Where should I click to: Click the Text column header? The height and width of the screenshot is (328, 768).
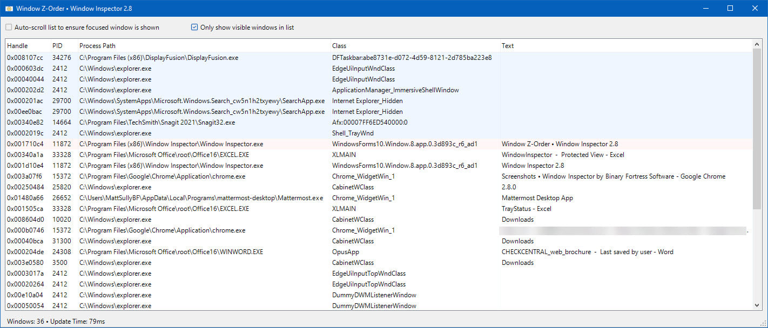coord(508,46)
